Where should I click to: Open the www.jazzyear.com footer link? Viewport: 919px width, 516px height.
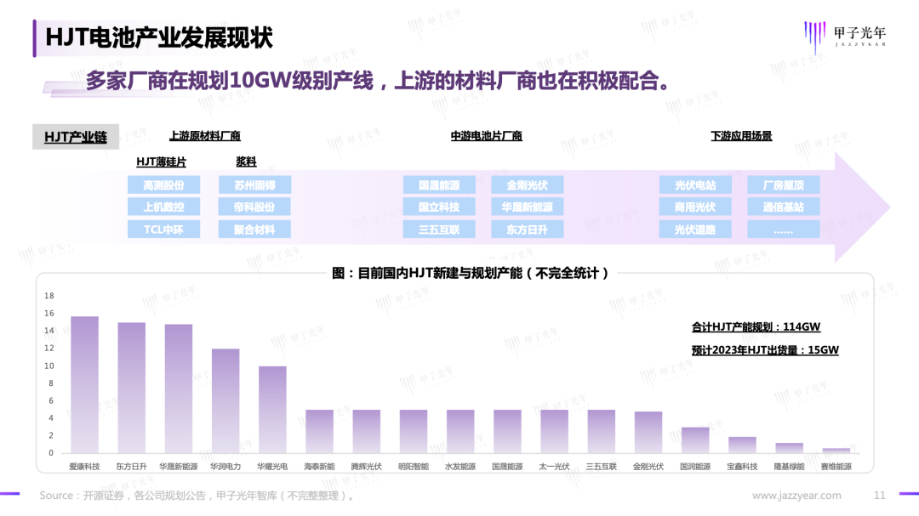point(796,496)
